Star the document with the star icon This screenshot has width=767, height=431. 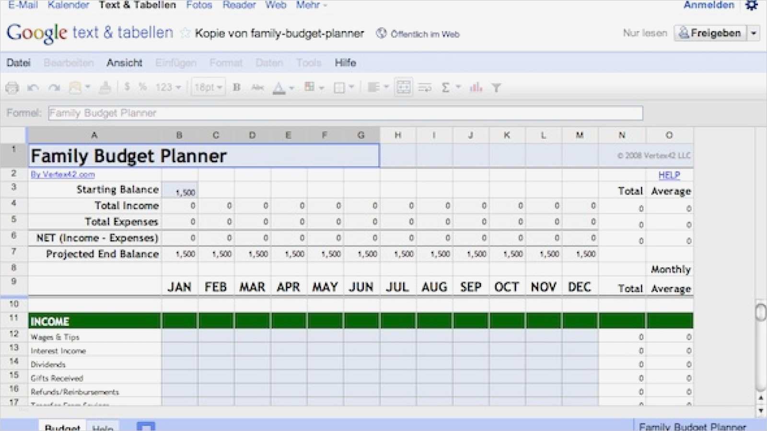pyautogui.click(x=185, y=33)
